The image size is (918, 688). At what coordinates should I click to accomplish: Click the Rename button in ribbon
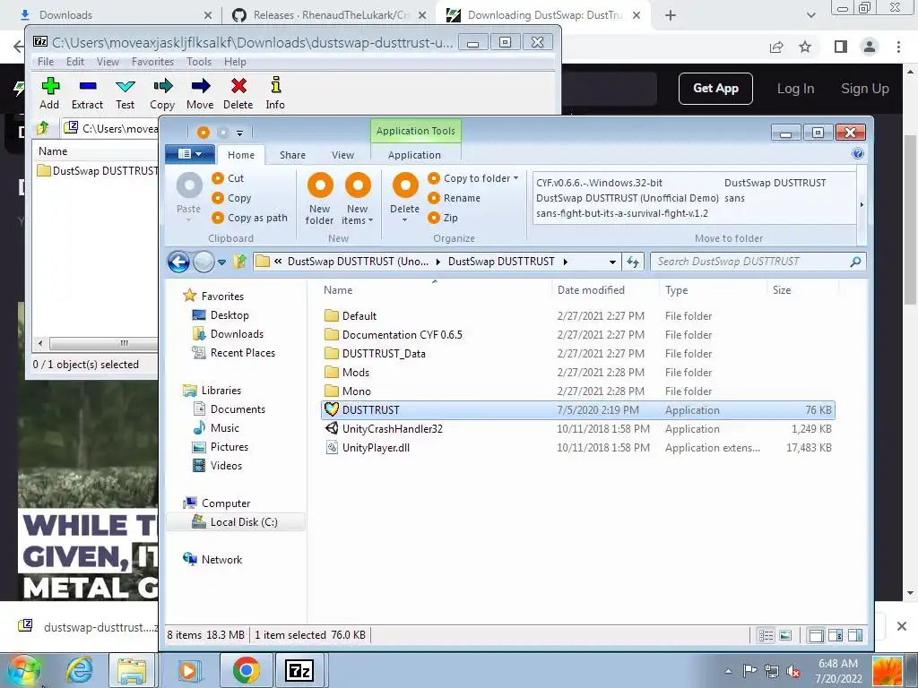click(x=454, y=198)
